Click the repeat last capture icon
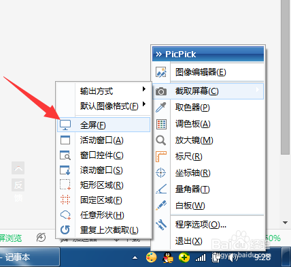Viewport: 291px width, 267px height. [x=65, y=230]
